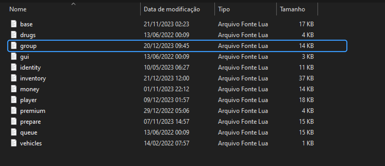Click the identity file icon
The image size is (385, 166).
[14, 68]
